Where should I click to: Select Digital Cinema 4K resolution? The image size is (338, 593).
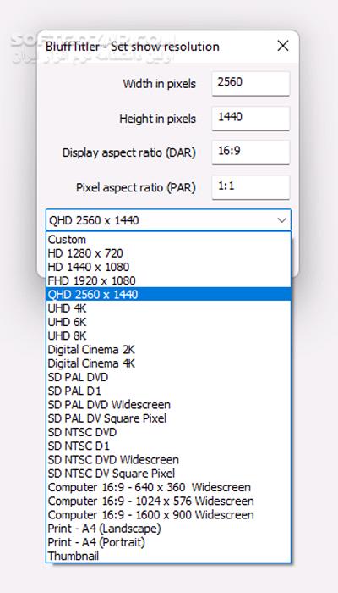[x=168, y=363]
